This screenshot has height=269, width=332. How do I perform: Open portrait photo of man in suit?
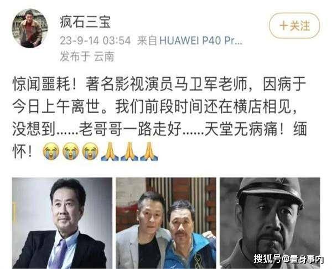[62, 223]
